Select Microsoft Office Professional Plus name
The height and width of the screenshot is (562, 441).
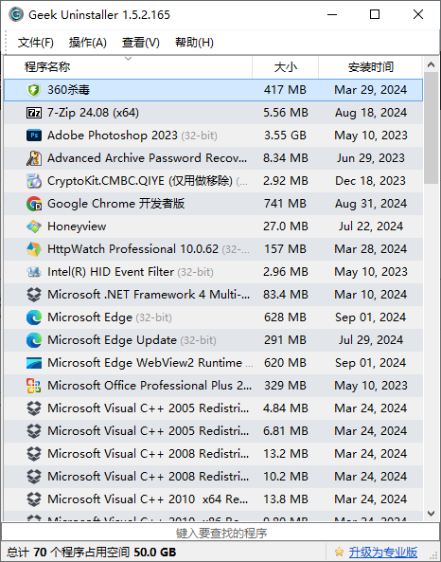(x=150, y=386)
